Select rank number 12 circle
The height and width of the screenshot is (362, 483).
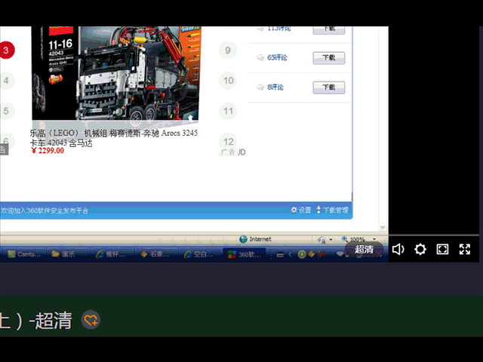228,142
